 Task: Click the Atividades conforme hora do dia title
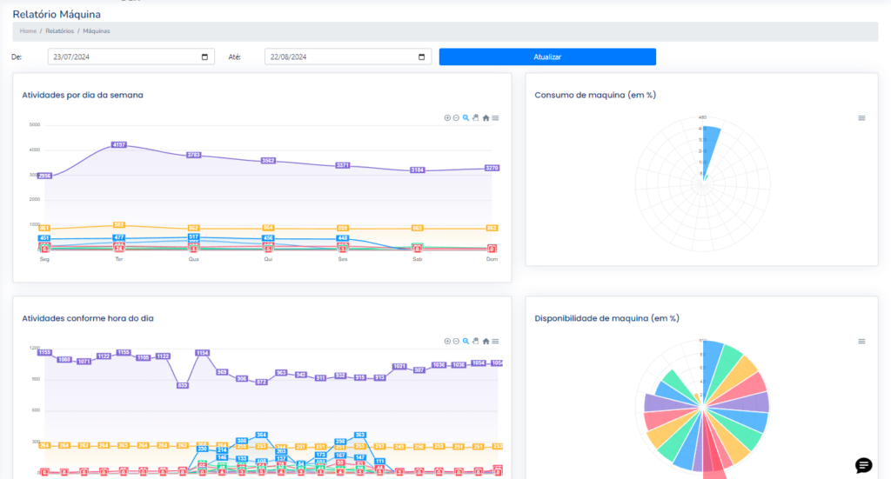pyautogui.click(x=88, y=318)
